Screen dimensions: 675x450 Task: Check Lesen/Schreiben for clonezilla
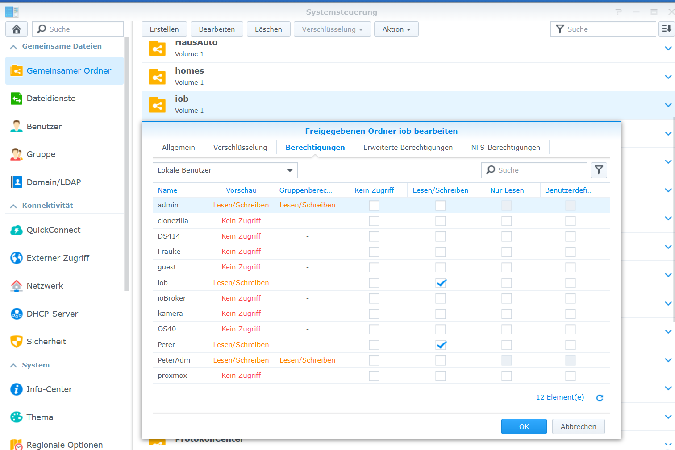[x=441, y=221]
